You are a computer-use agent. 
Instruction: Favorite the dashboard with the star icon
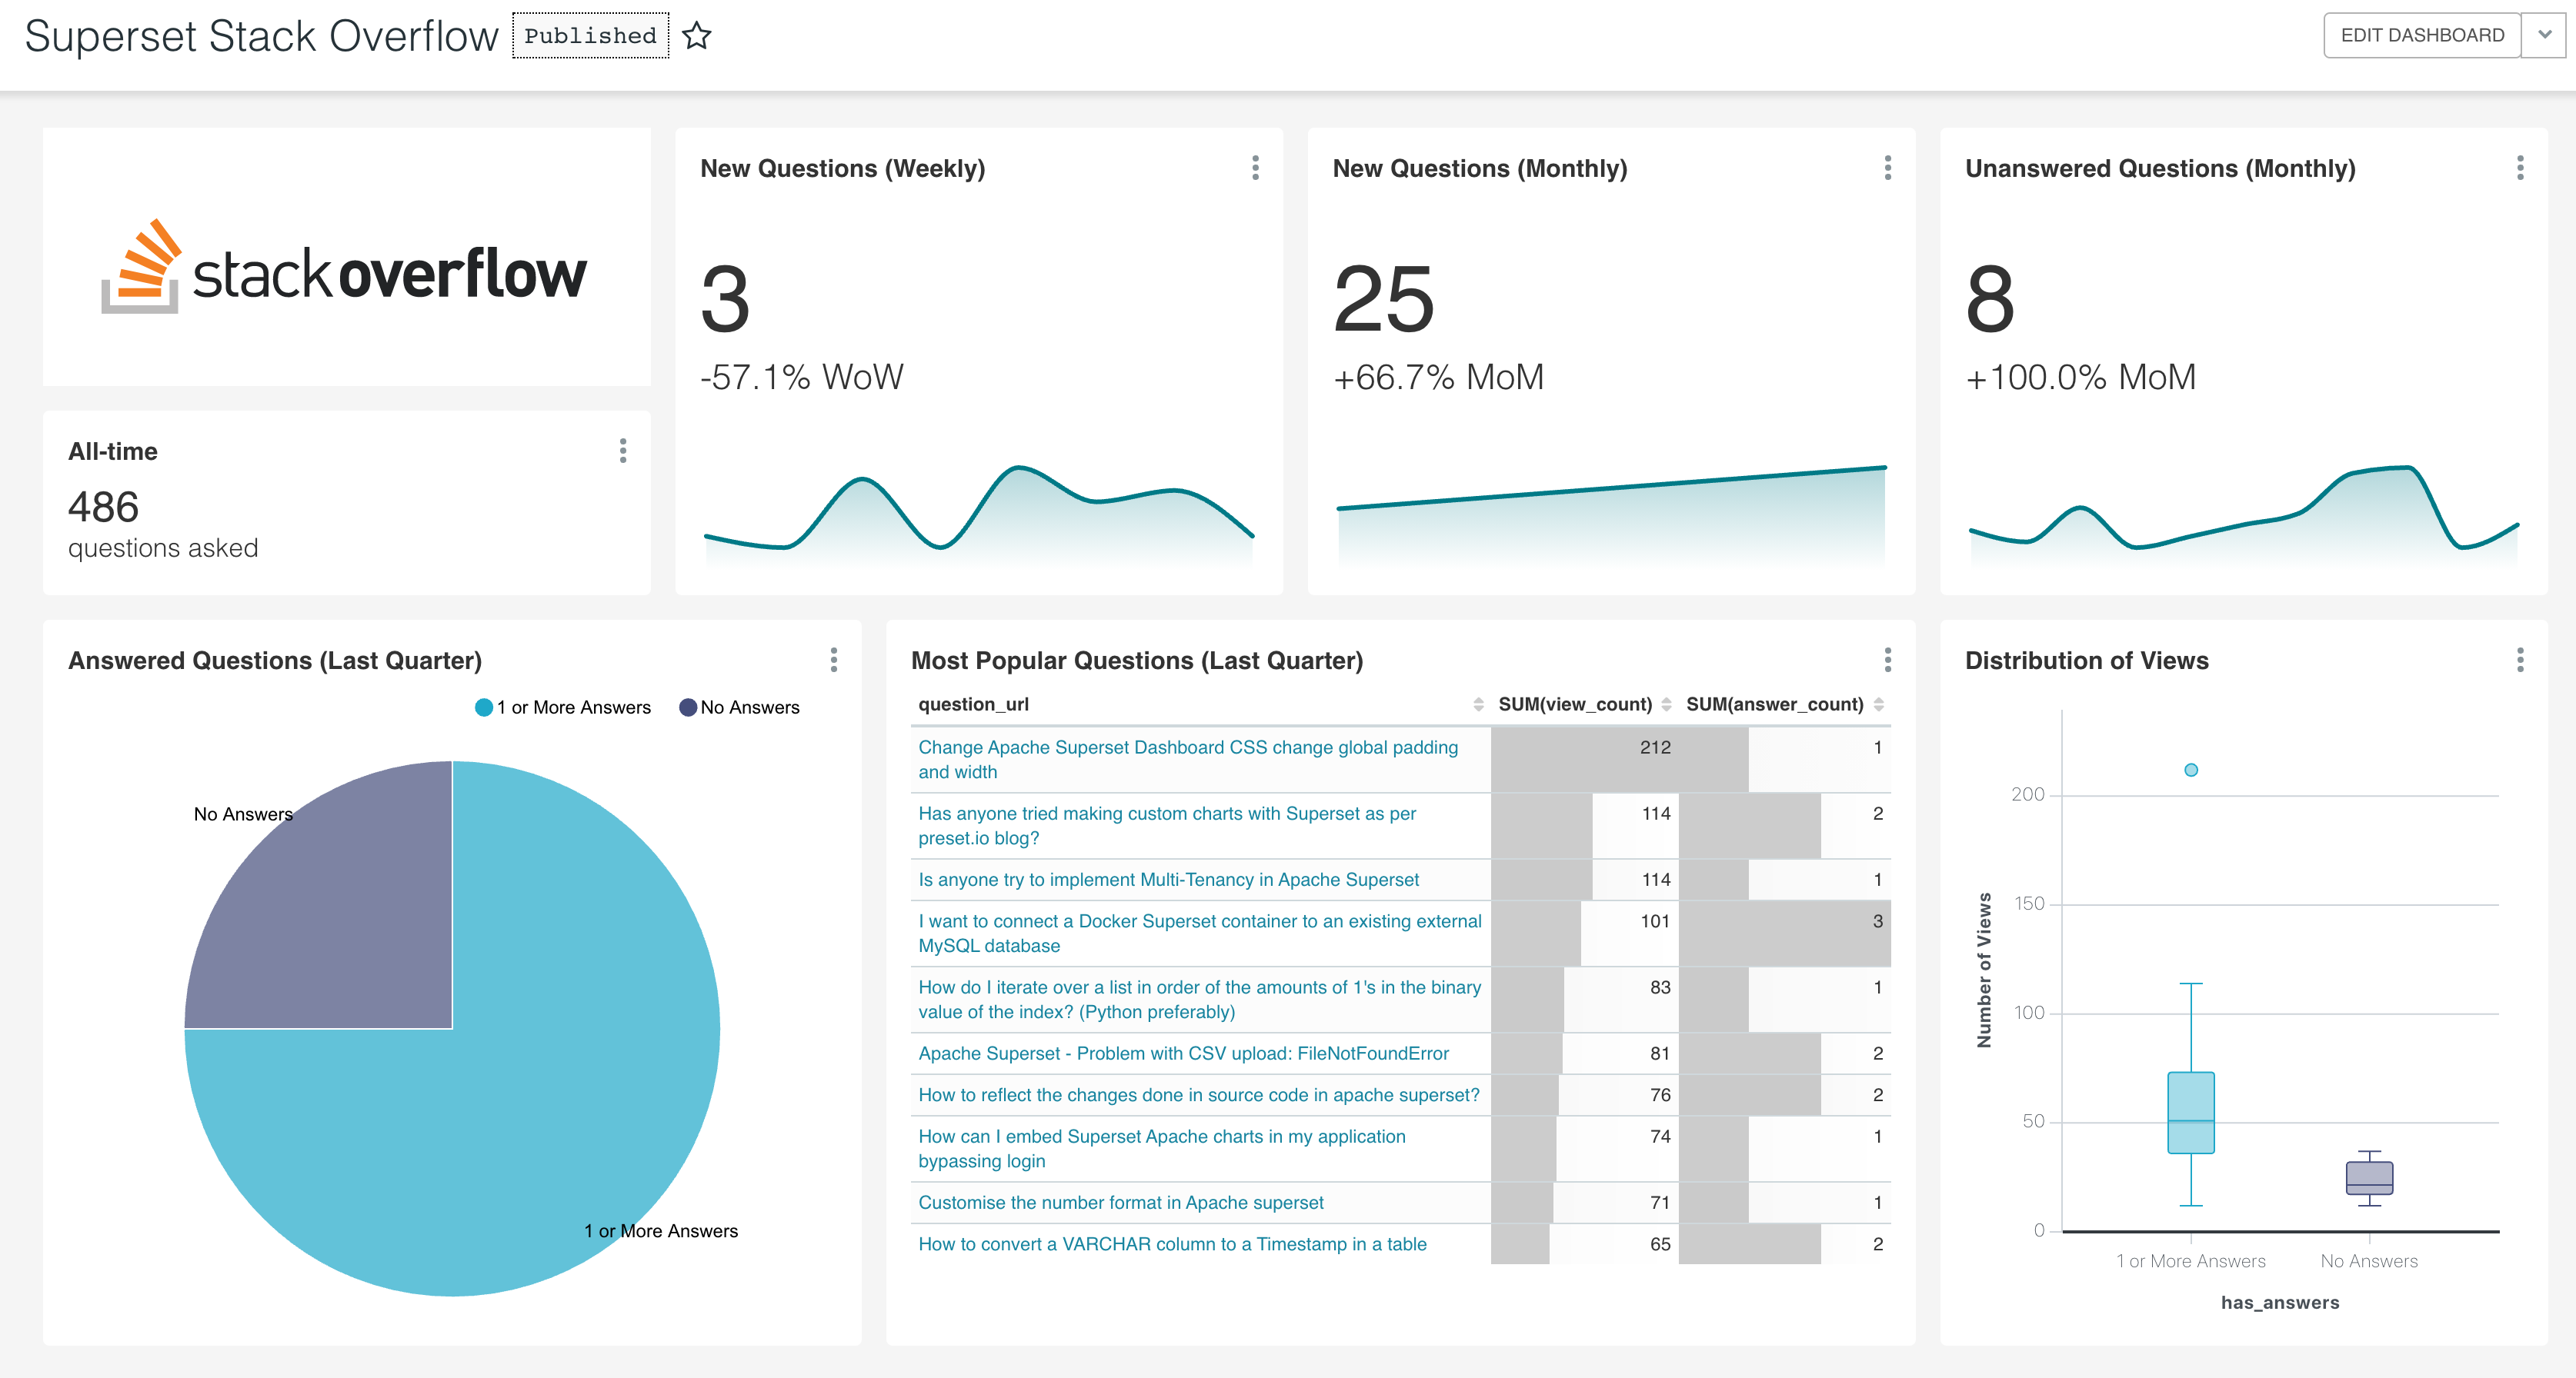coord(696,36)
